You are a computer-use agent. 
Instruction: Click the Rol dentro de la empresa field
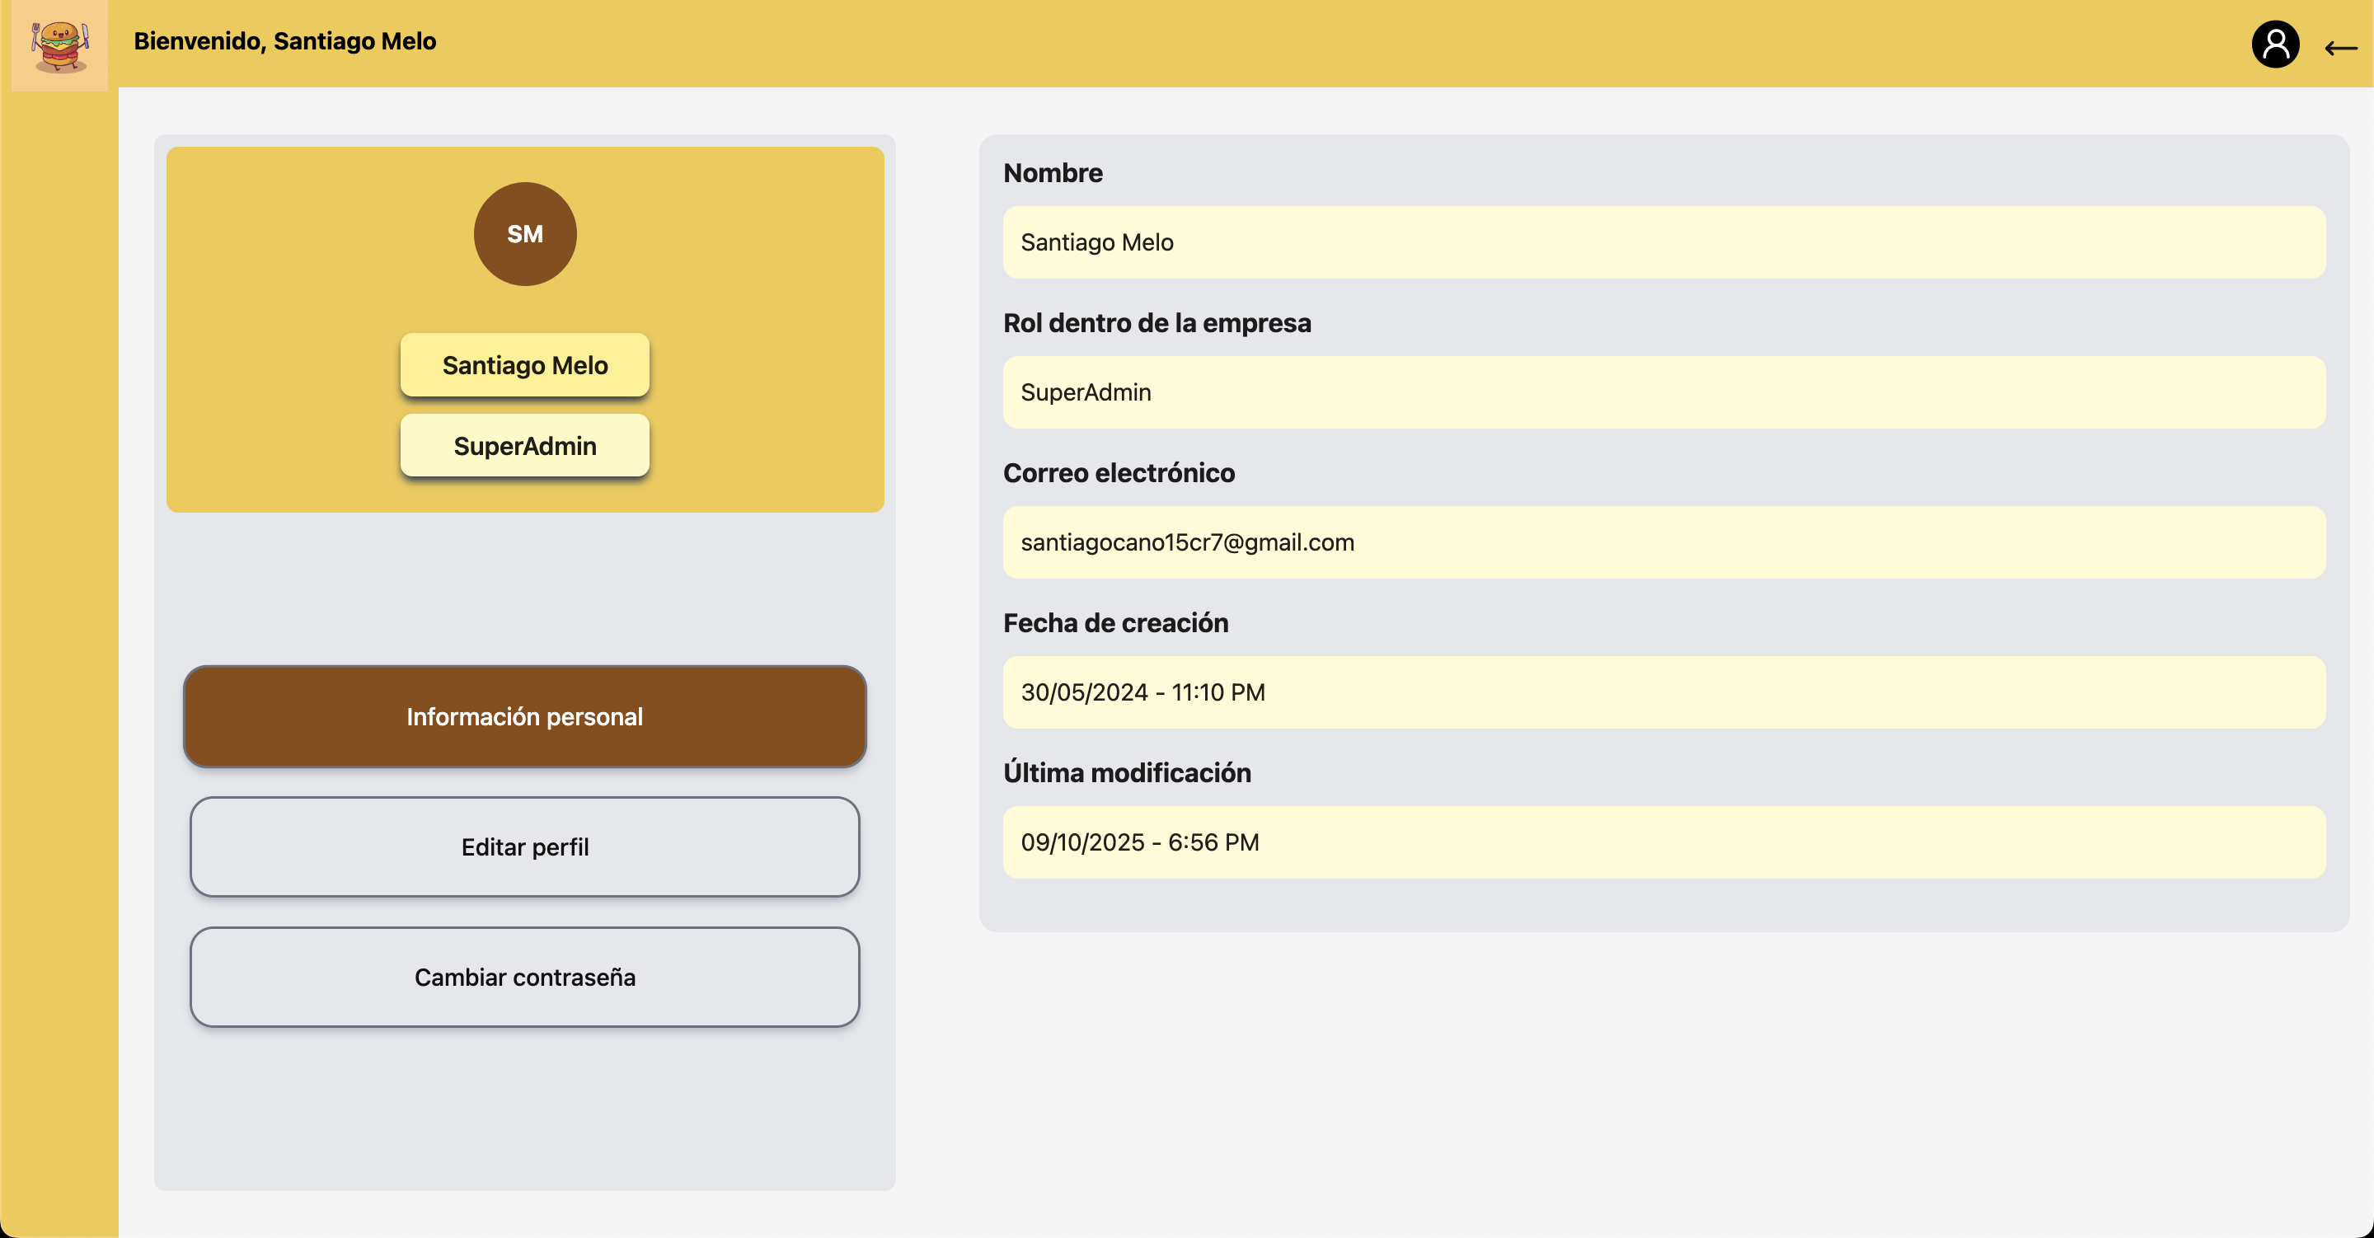coord(1663,392)
